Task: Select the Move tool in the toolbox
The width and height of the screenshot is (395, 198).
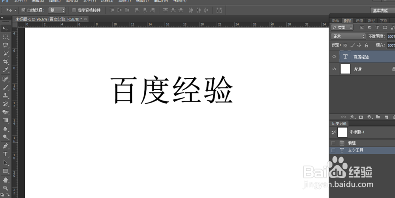Action: [5, 28]
